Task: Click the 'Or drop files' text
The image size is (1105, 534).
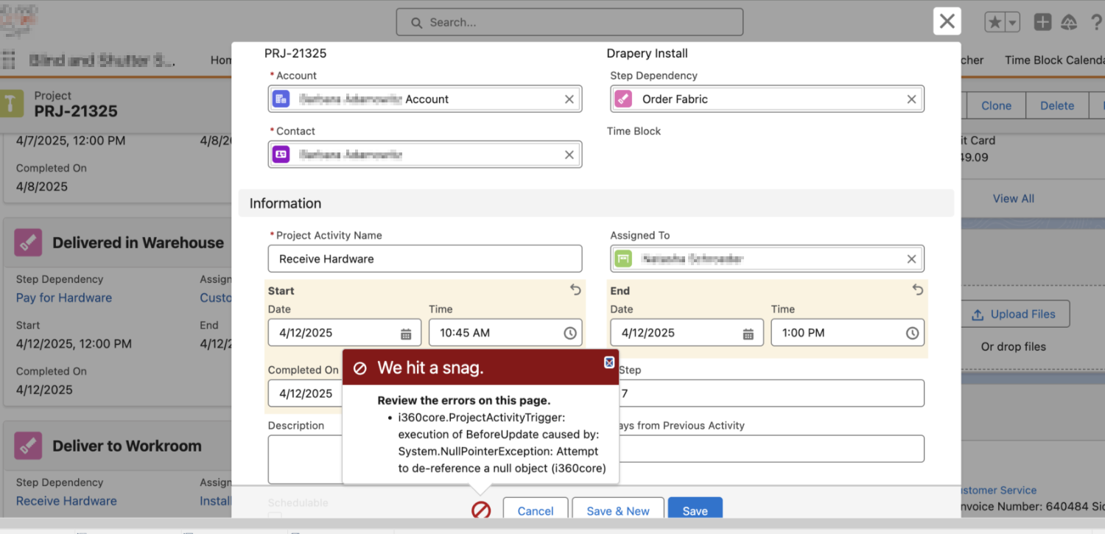Action: pos(1014,346)
